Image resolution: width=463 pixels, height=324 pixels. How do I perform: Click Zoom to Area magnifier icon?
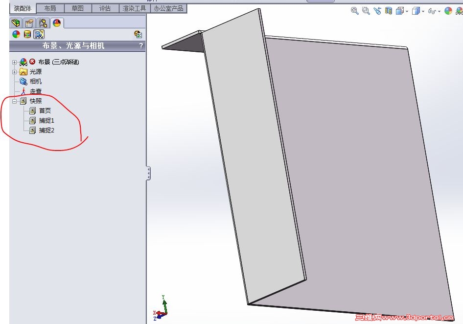point(366,11)
